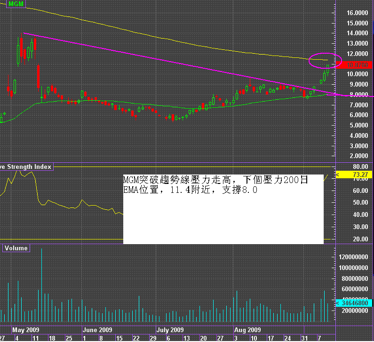Click the 80.00 RSI axis label
Screen dimensions: 374x342
pyautogui.click(x=360, y=167)
